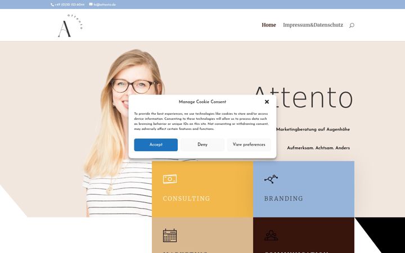The height and width of the screenshot is (253, 405).
Task: Click the Communication people icon
Action: coord(271,236)
